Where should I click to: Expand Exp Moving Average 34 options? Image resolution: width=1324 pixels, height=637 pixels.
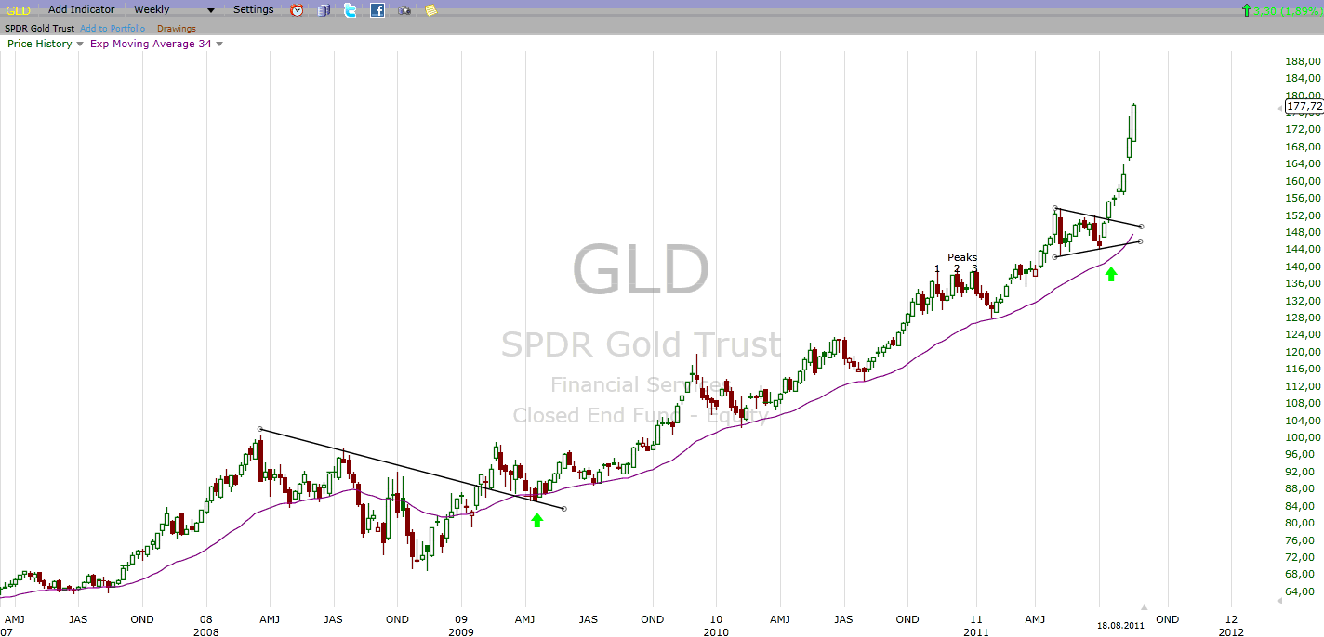point(218,45)
